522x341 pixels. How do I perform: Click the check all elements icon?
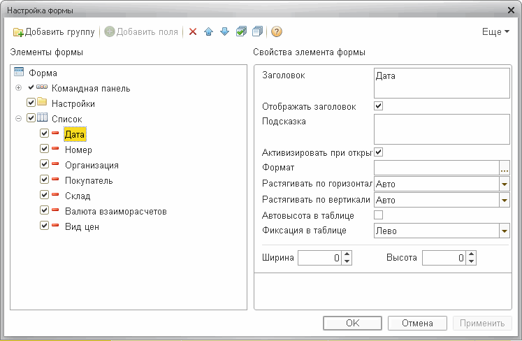[241, 32]
